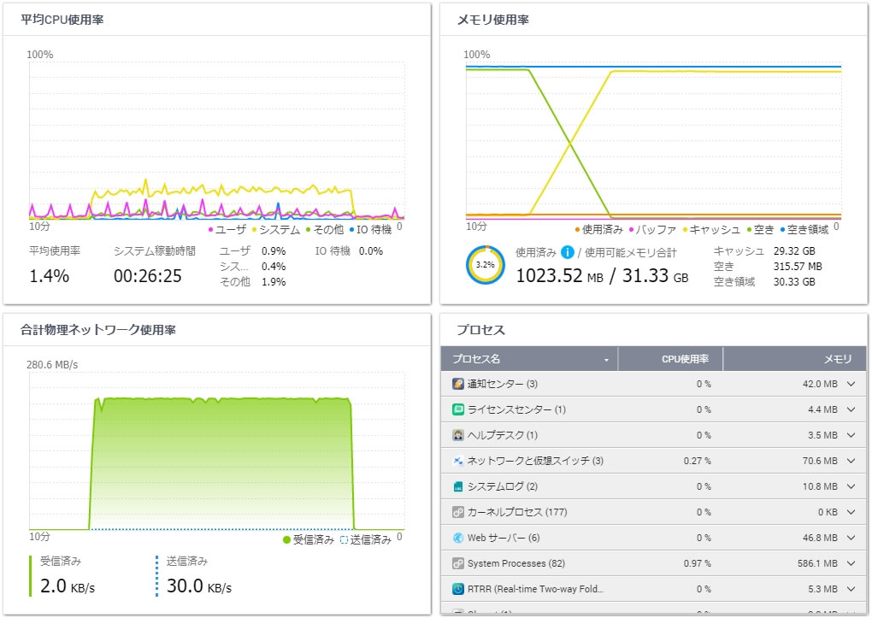Click the 受信済み legend label

pos(313,539)
